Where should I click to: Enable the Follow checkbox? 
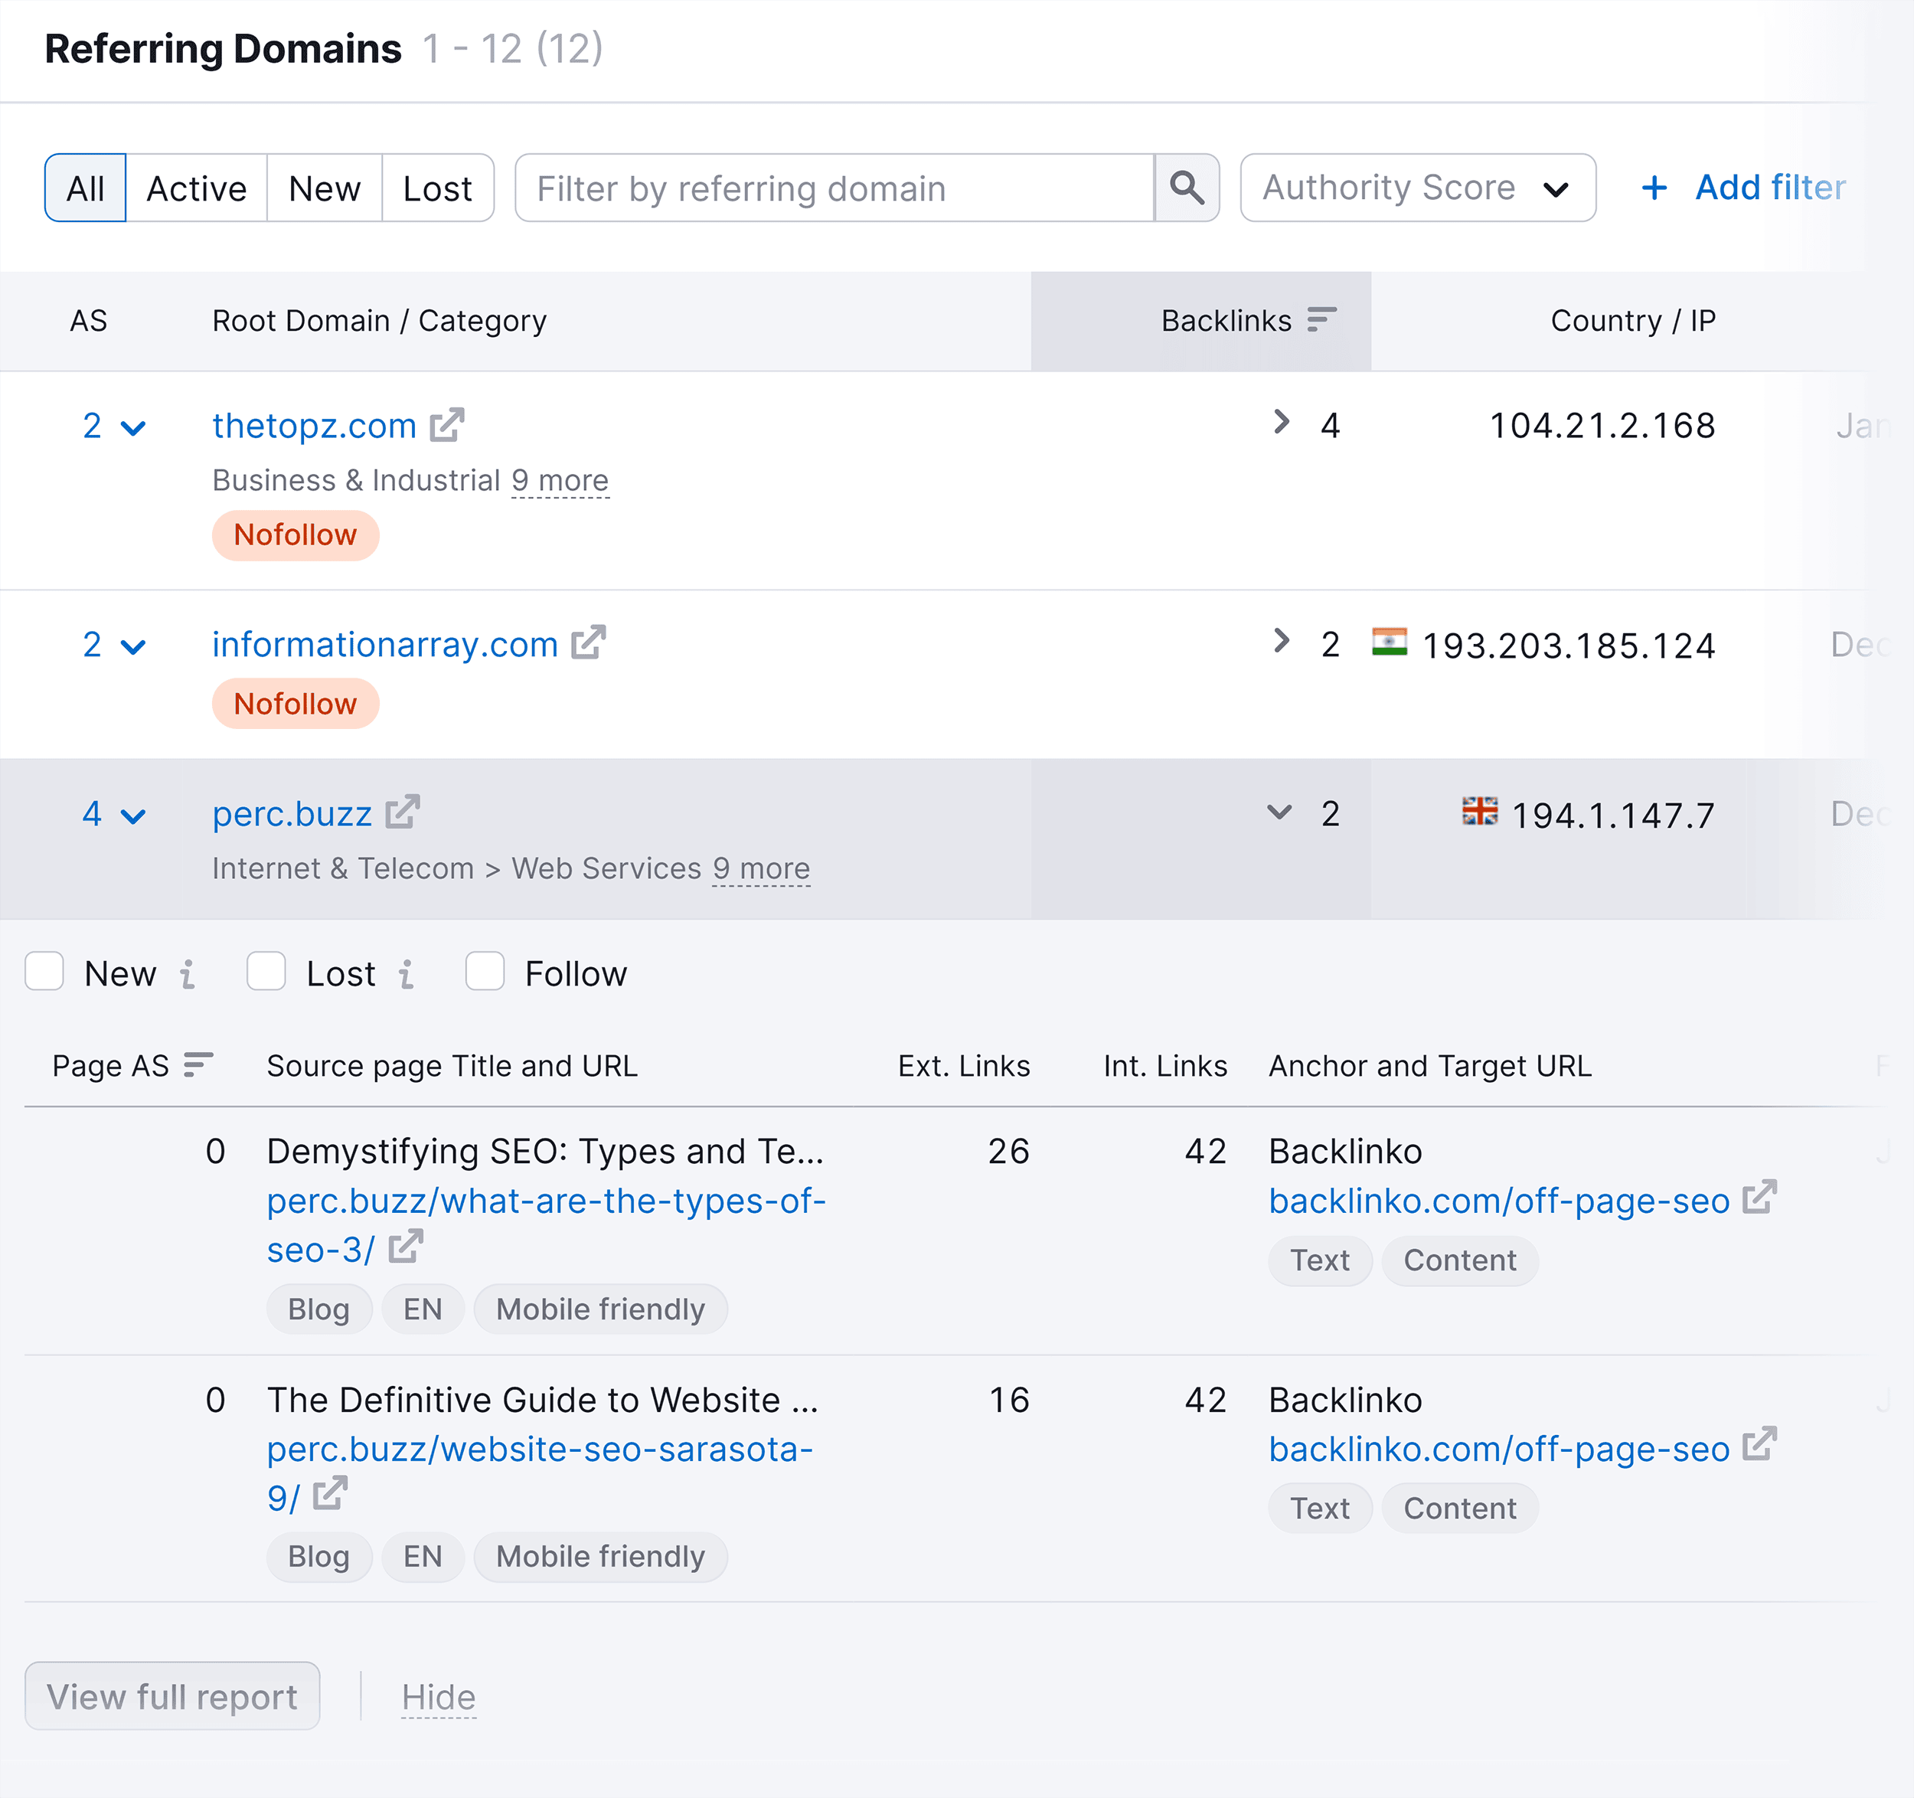tap(485, 973)
